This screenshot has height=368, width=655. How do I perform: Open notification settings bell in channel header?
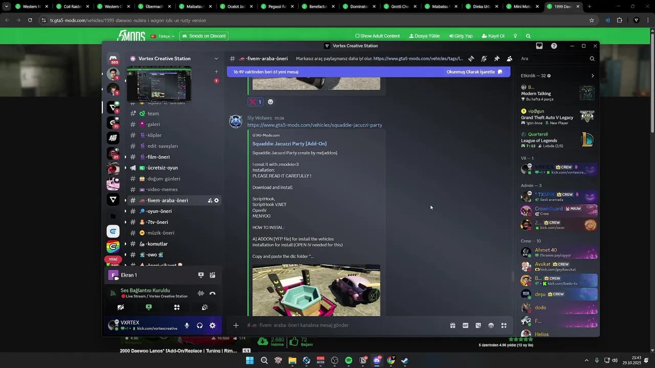click(x=484, y=59)
